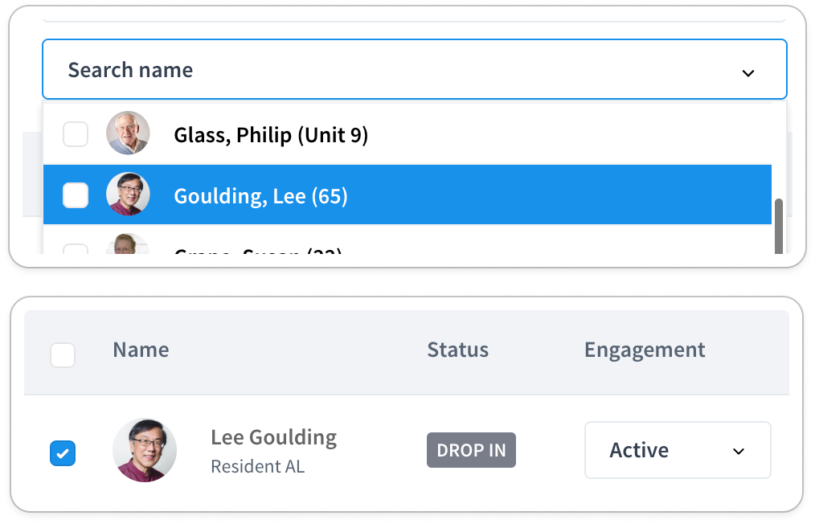
Task: Click the Engagement column header
Action: tap(645, 350)
